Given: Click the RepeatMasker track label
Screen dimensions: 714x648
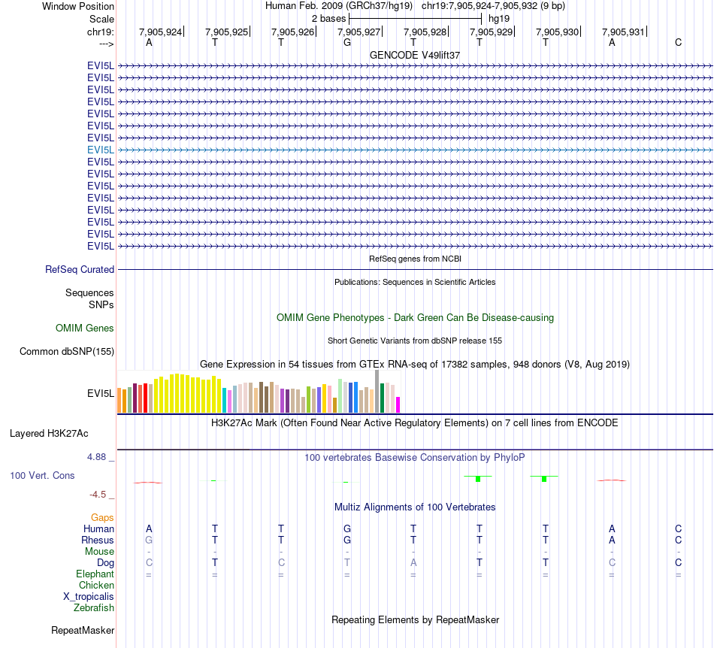Looking at the screenshot, I should tap(83, 631).
